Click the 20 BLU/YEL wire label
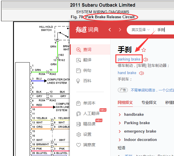This screenshot has width=174, height=156. 40,153
